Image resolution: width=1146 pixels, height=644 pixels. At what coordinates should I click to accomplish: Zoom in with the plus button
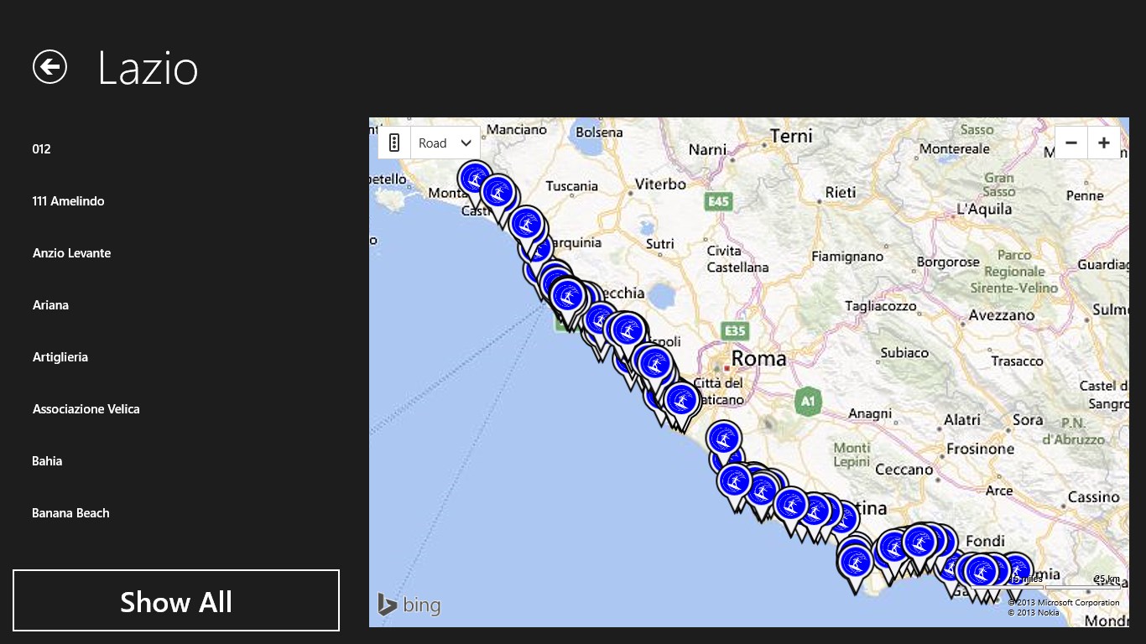pyautogui.click(x=1104, y=143)
